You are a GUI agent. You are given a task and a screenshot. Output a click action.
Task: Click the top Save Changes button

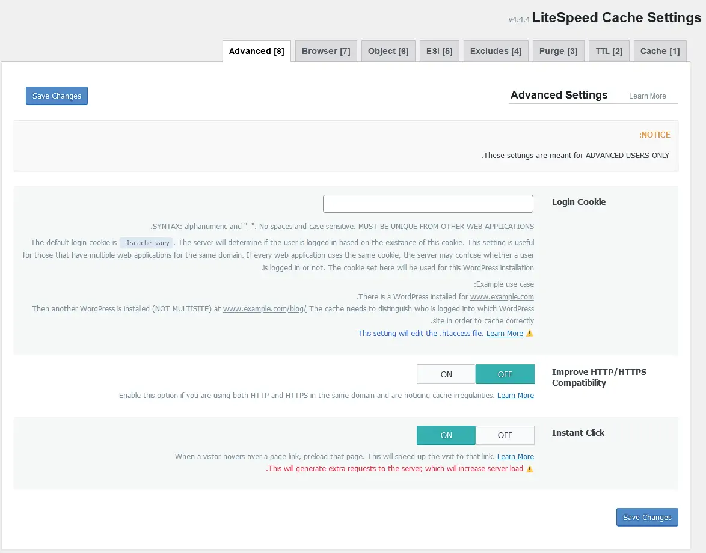click(x=57, y=96)
